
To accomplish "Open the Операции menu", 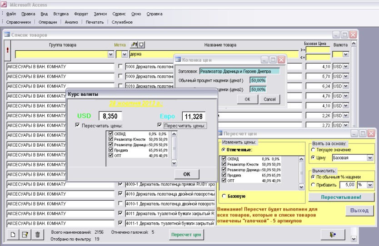I will pos(48,22).
